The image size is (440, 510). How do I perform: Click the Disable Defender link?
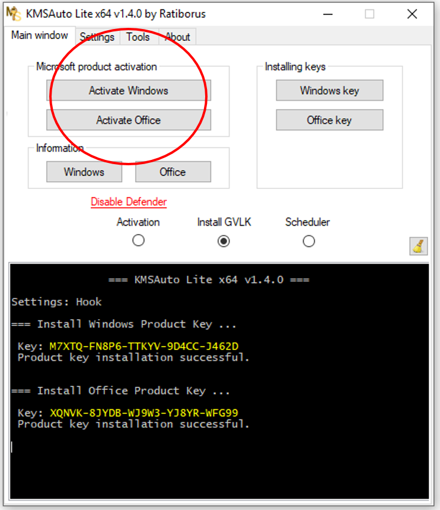(x=129, y=202)
